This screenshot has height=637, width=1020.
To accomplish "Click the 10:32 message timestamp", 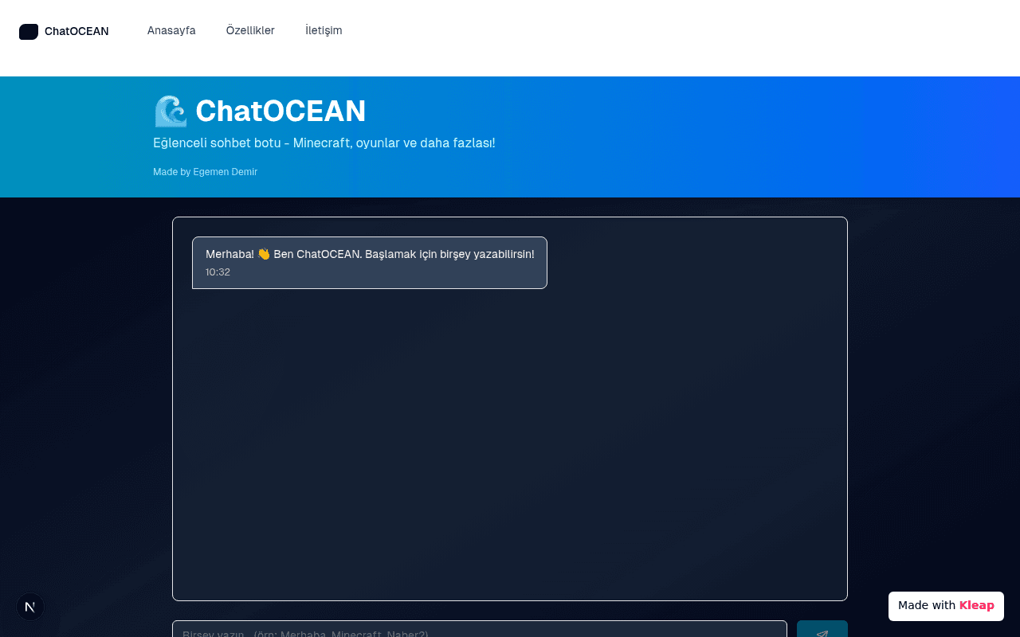I will [x=218, y=272].
